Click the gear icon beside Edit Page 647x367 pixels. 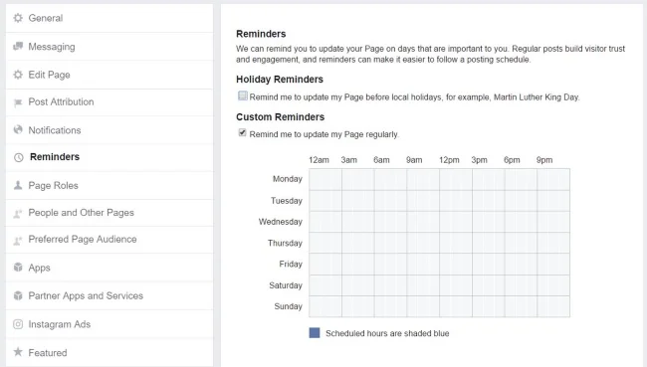point(18,75)
